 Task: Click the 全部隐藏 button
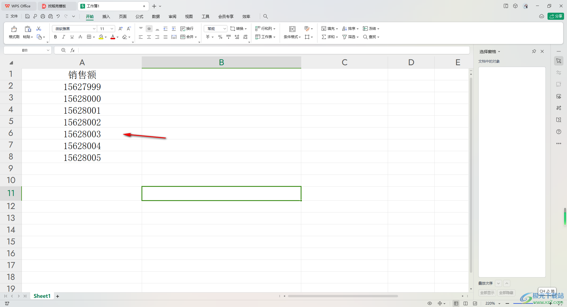(506, 293)
